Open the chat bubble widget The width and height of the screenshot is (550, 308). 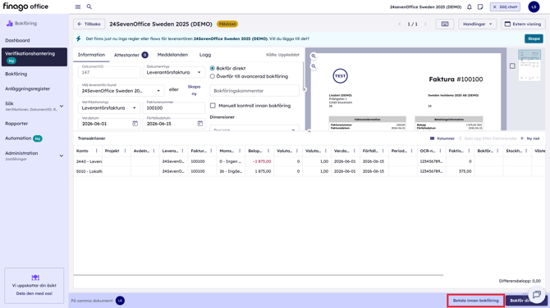pos(537,295)
